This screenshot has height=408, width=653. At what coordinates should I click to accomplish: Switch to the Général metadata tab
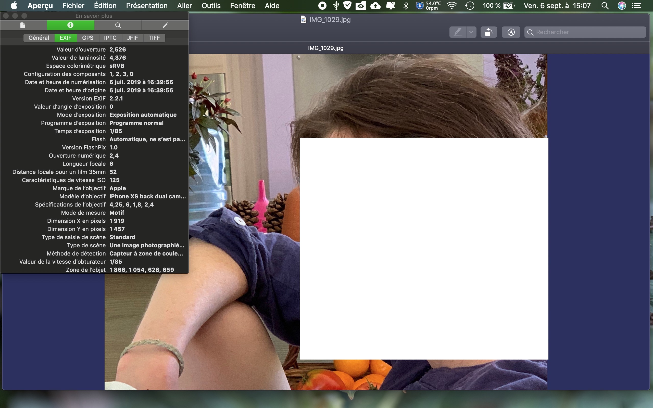[x=39, y=38]
